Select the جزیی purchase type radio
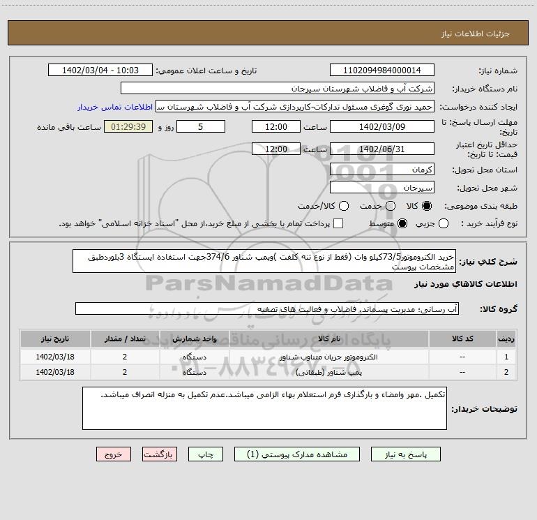The width and height of the screenshot is (537, 520). coord(444,223)
